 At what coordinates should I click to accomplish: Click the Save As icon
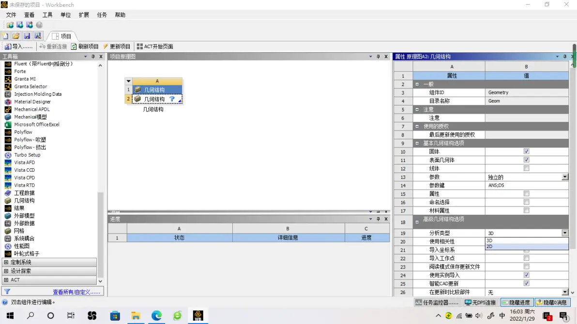click(x=38, y=36)
